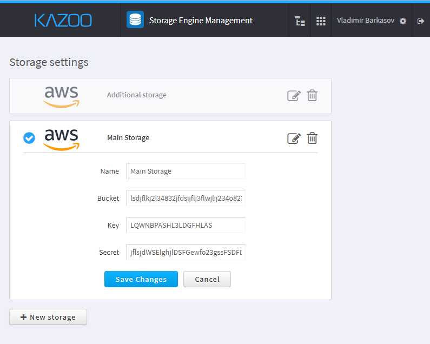Click the Cancel button
The image size is (430, 344).
coord(207,279)
